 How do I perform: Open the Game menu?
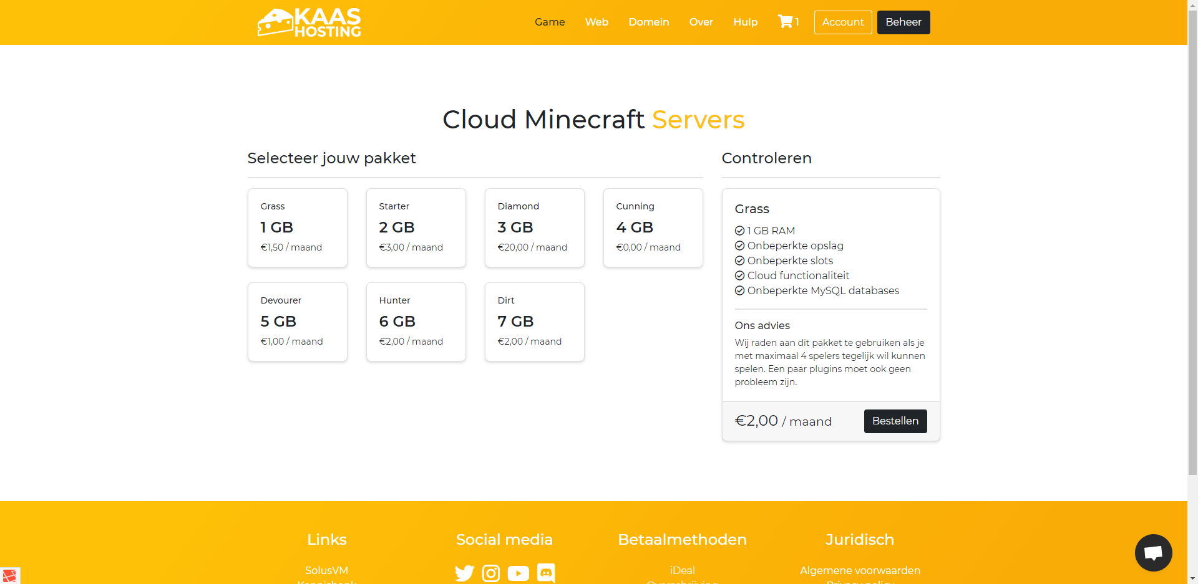(x=550, y=22)
